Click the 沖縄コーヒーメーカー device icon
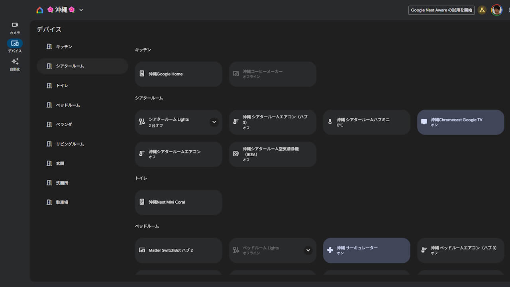This screenshot has height=287, width=510. (236, 74)
